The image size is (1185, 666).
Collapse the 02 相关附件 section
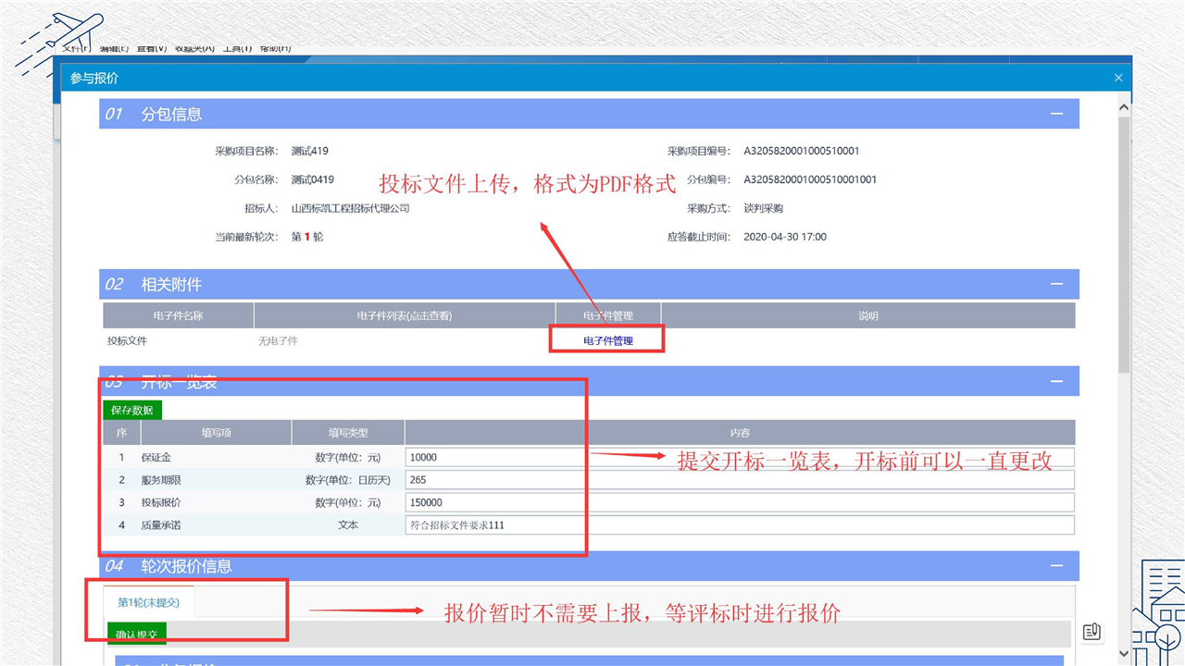click(x=1056, y=284)
